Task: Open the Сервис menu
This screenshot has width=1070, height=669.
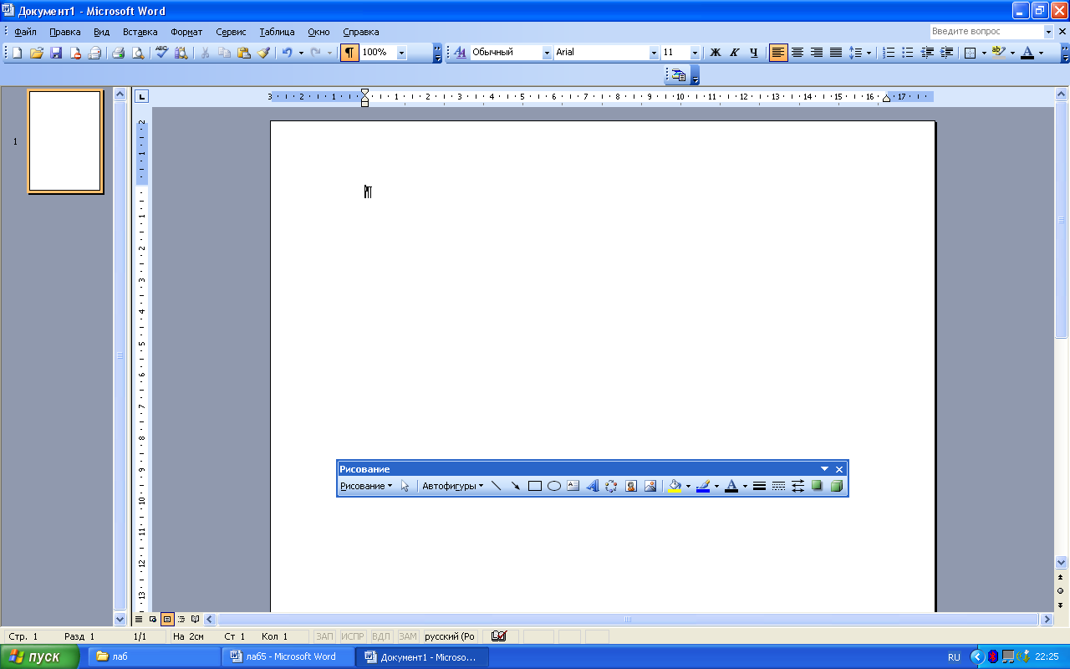Action: tap(231, 32)
